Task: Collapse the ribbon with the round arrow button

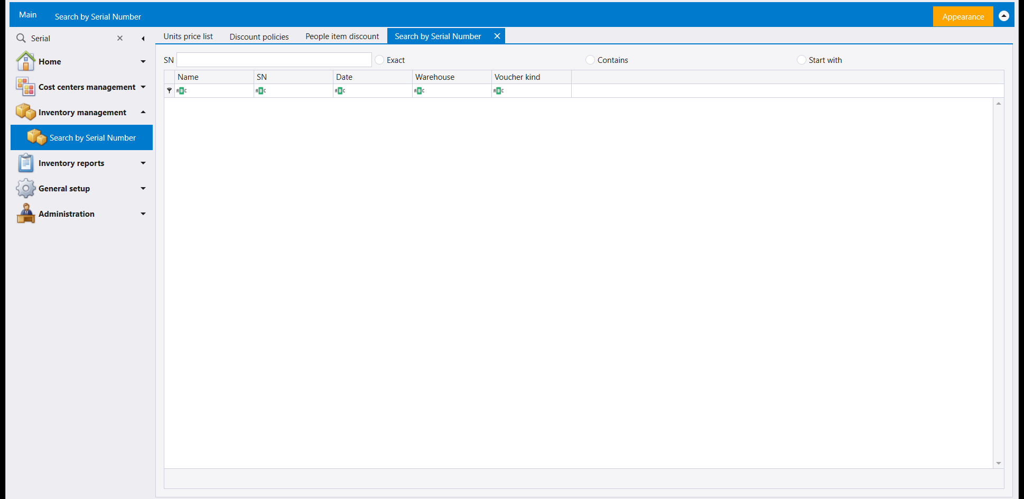Action: (x=1004, y=16)
